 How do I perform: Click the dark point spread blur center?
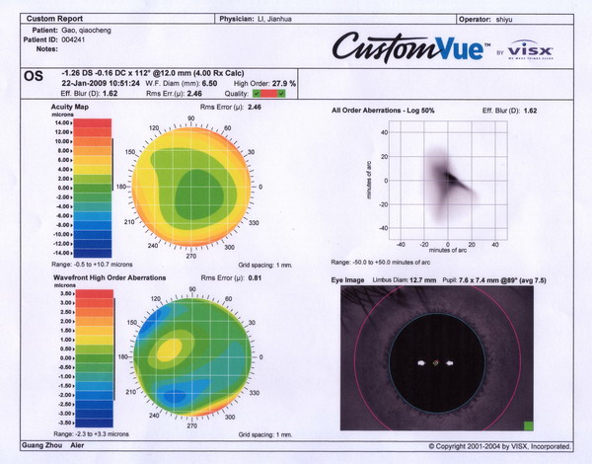click(449, 178)
